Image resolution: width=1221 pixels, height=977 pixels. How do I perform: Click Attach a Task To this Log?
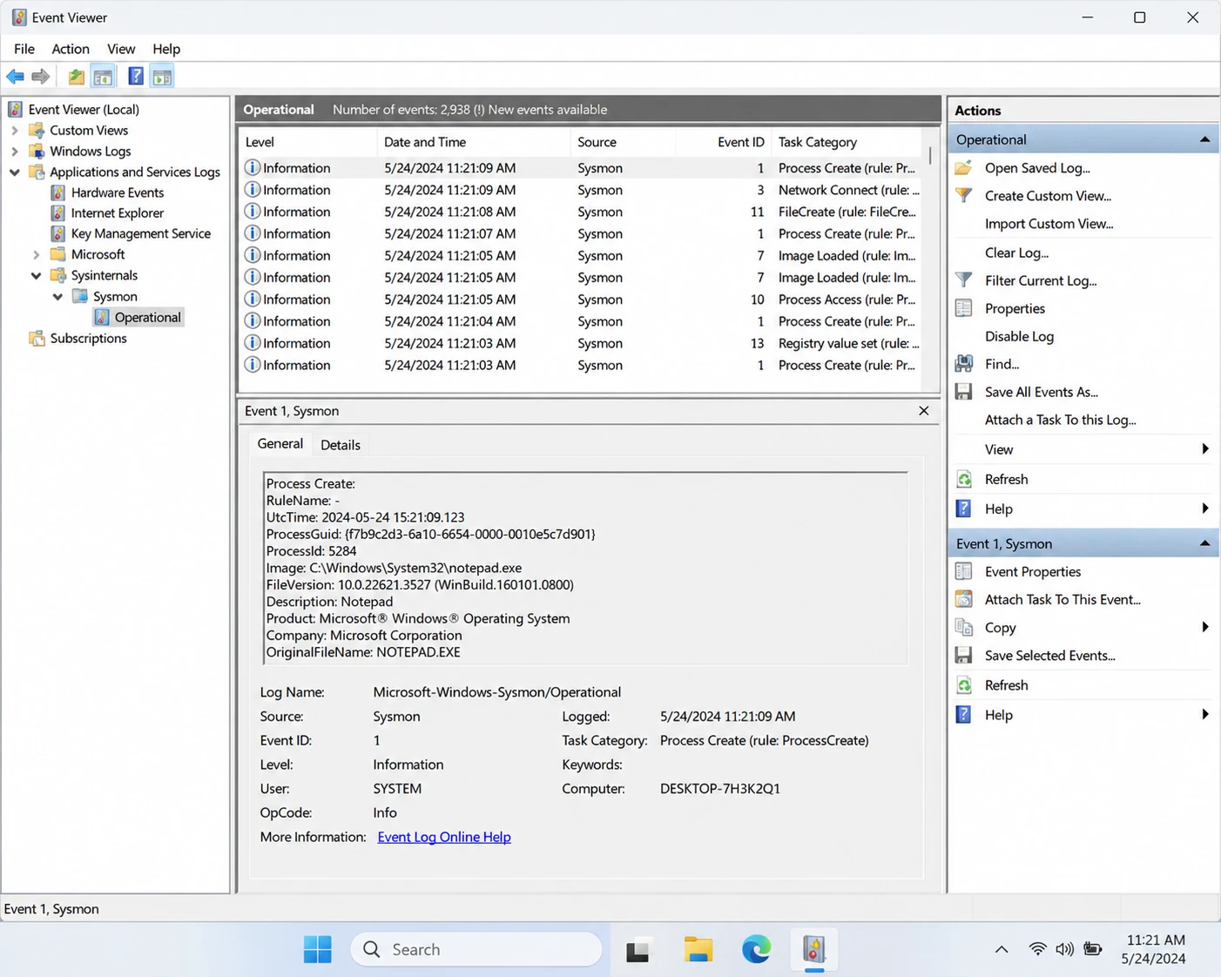(x=1061, y=420)
